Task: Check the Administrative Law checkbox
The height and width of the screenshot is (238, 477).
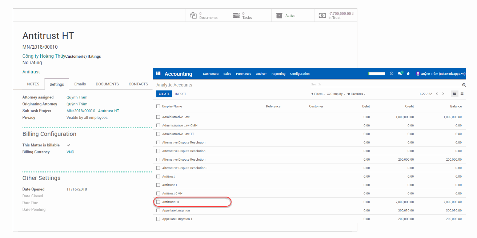Action: point(158,117)
